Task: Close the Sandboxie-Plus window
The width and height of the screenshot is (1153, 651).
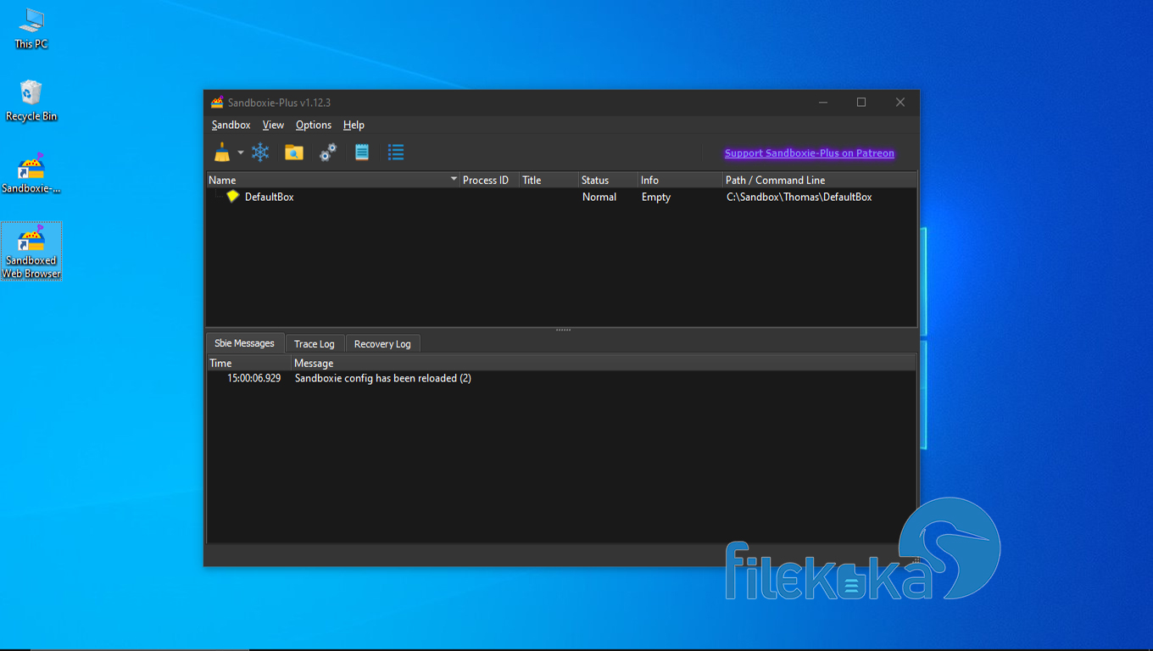Action: (x=900, y=103)
